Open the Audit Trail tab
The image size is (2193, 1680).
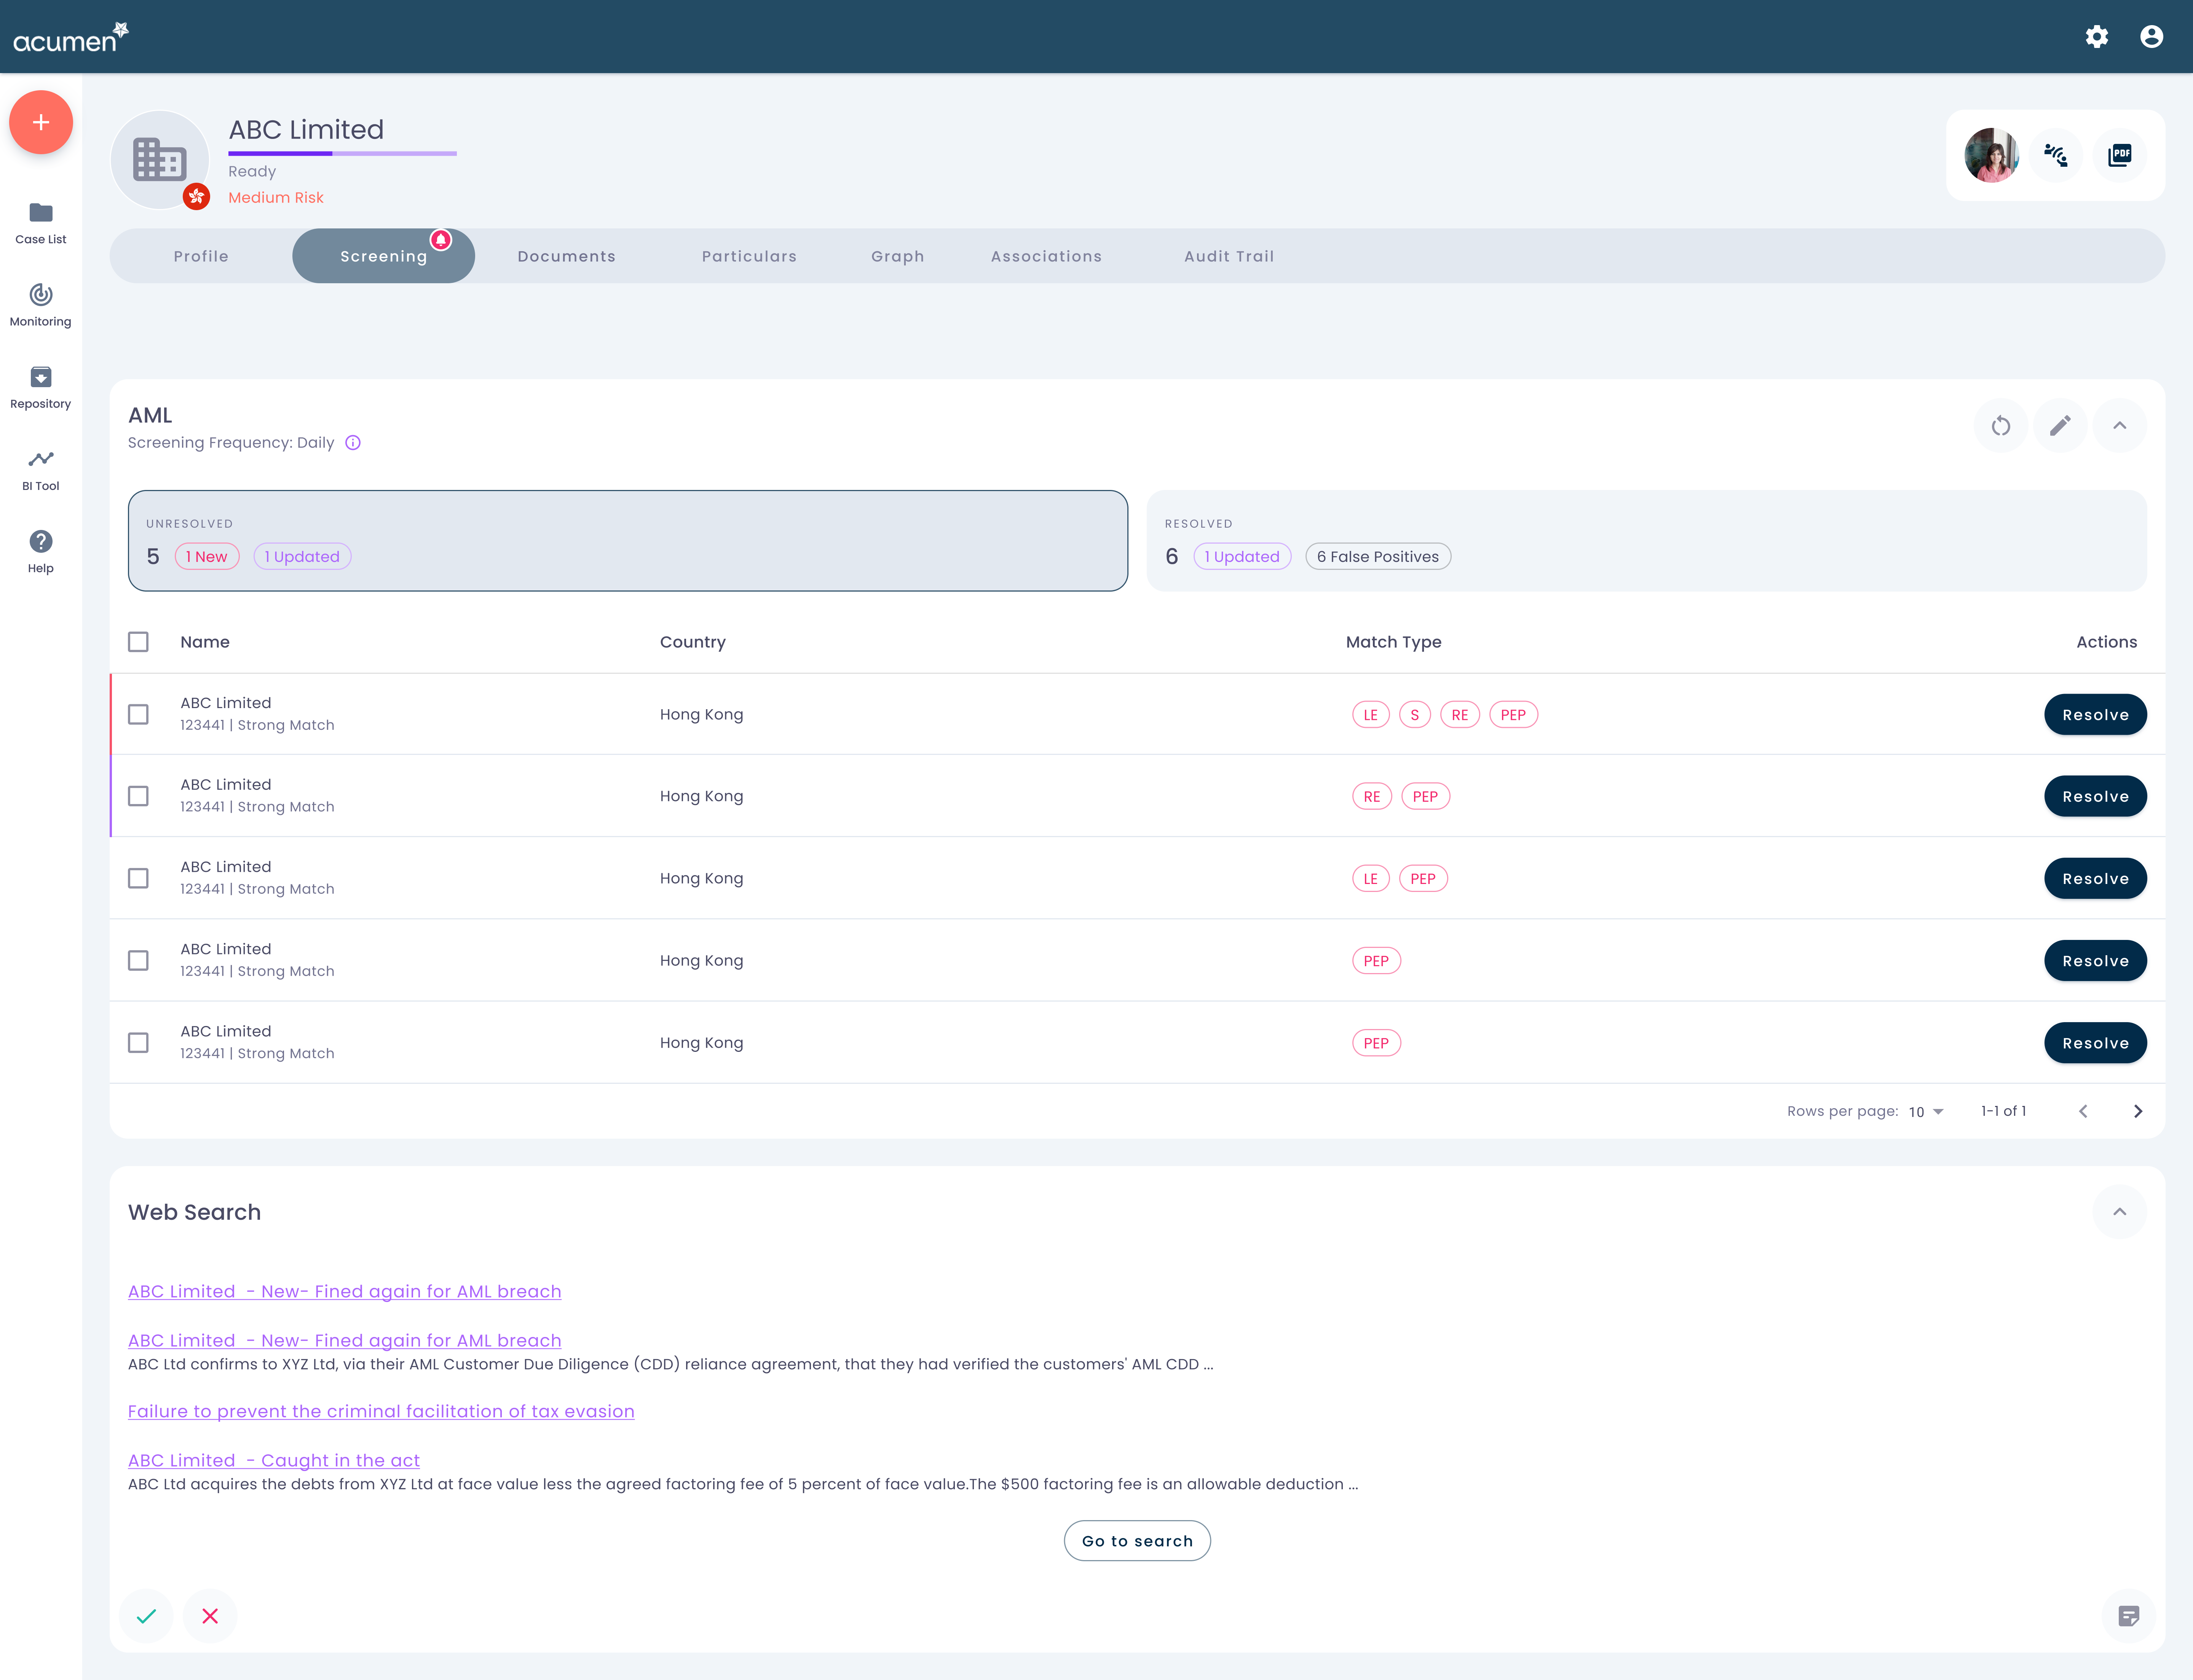tap(1229, 256)
